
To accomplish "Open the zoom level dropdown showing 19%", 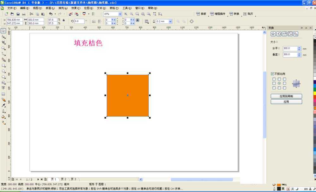I will coord(119,14).
